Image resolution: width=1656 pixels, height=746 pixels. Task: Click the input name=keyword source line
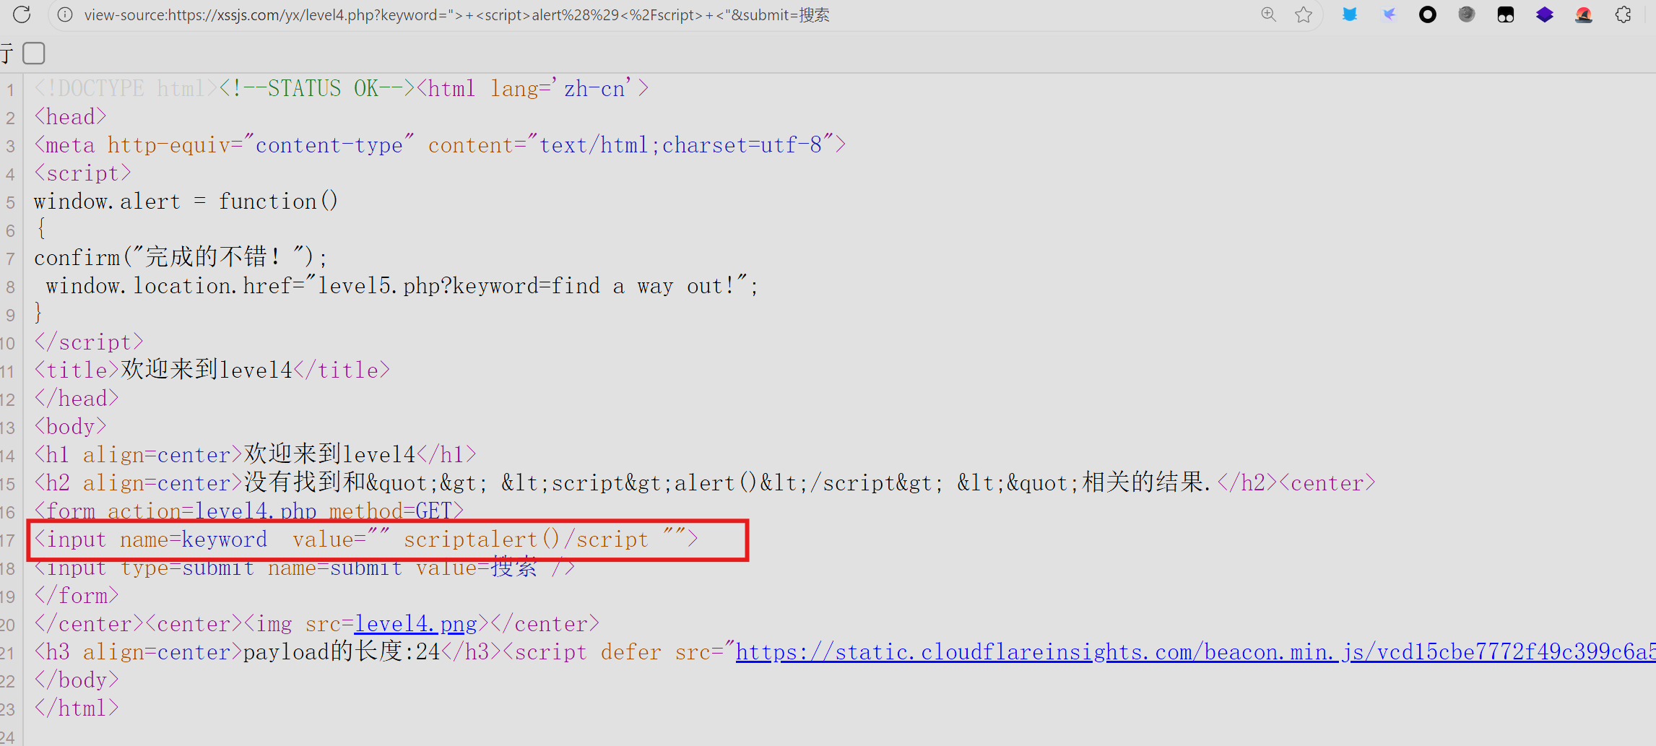366,539
